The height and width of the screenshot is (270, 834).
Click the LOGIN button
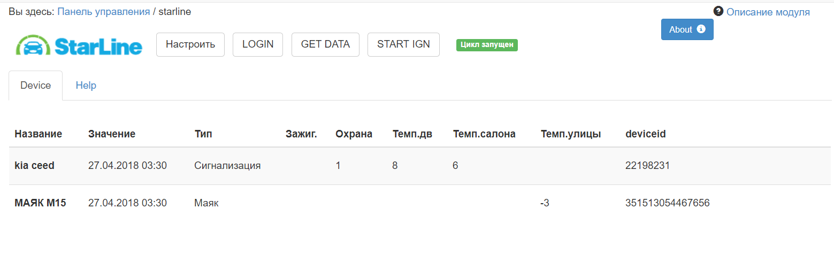click(258, 44)
